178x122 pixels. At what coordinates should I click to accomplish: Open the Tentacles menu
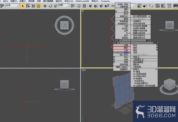point(105,1)
